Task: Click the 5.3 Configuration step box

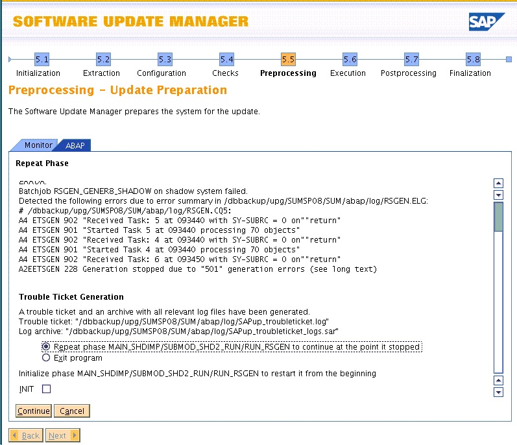Action: [x=165, y=60]
